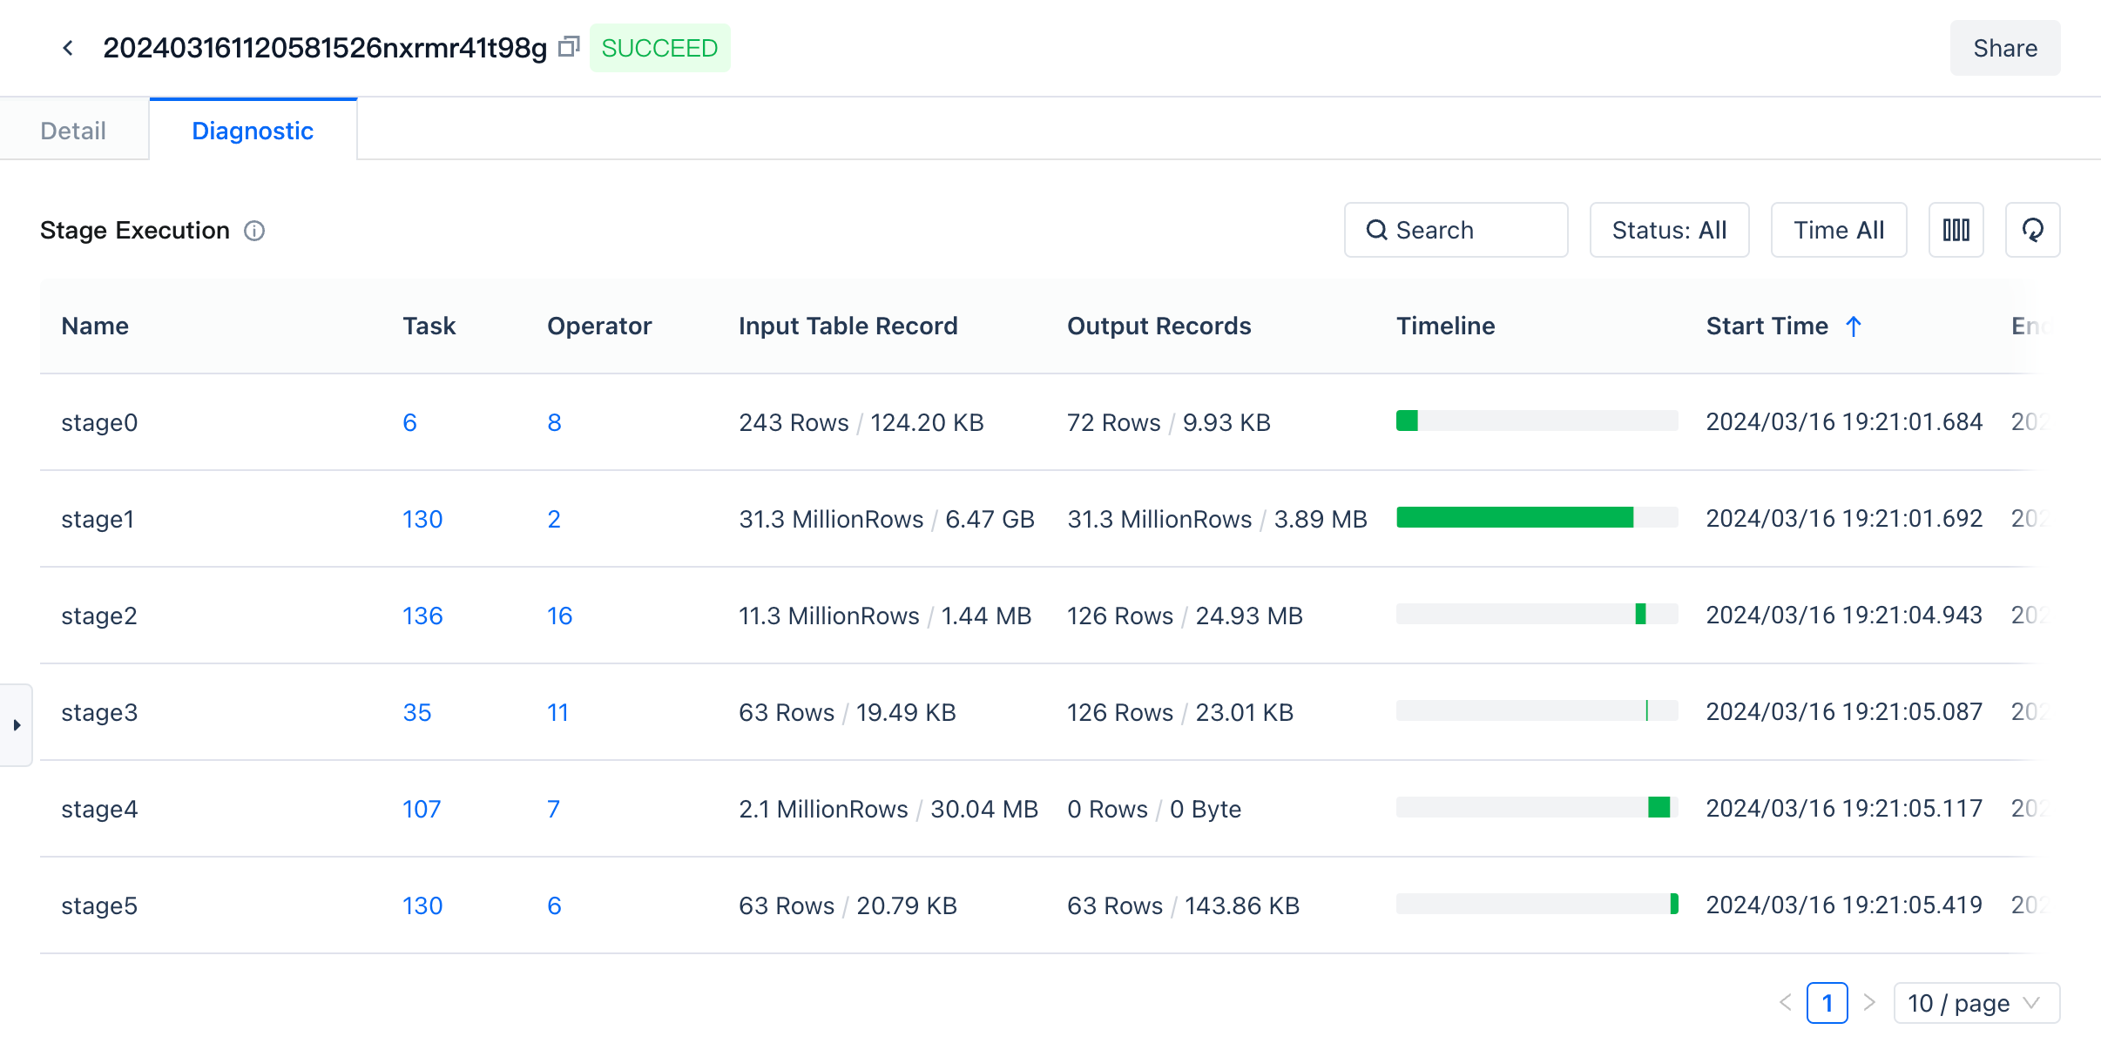Click the Share button
2101x1043 pixels.
pos(2004,48)
